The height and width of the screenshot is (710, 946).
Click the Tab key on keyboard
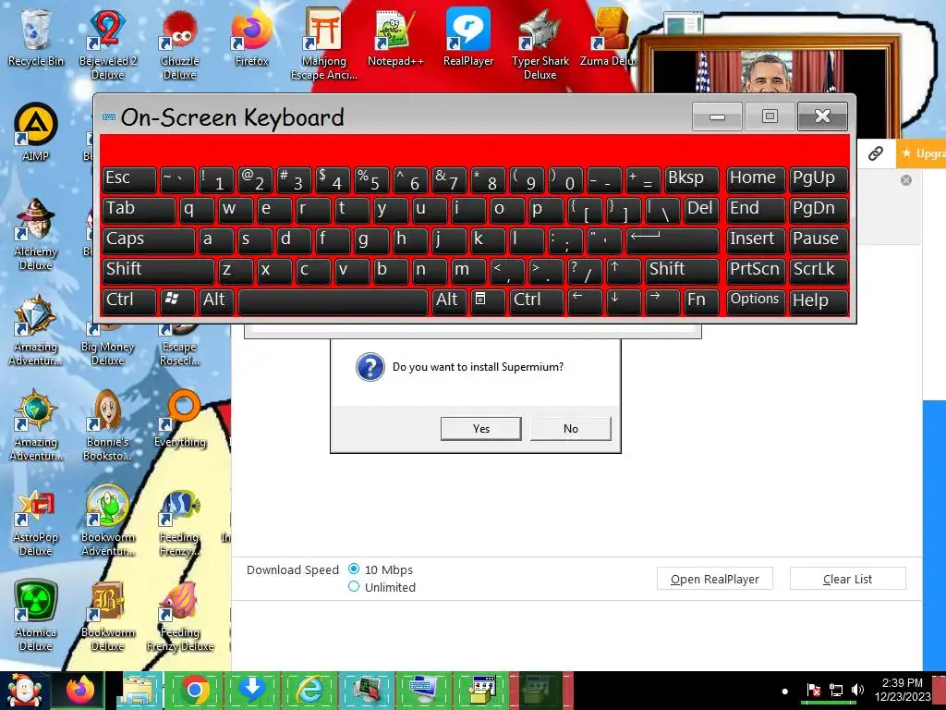point(139,209)
